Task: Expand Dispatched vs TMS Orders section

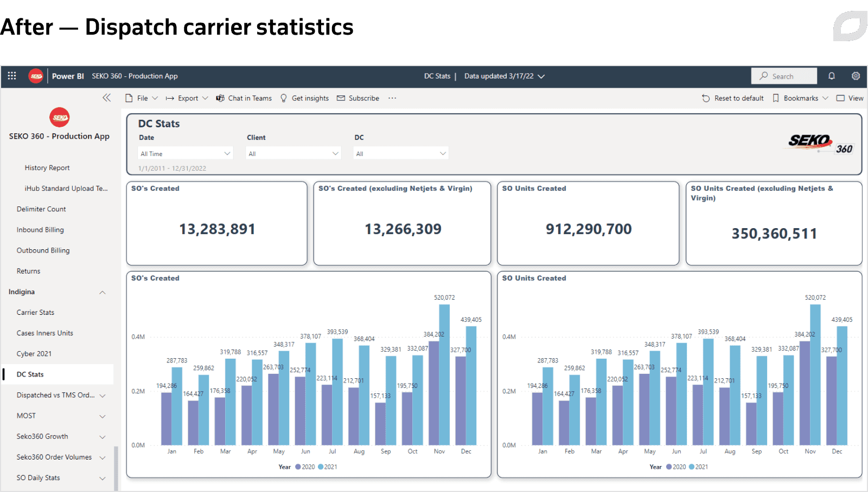Action: pyautogui.click(x=102, y=396)
